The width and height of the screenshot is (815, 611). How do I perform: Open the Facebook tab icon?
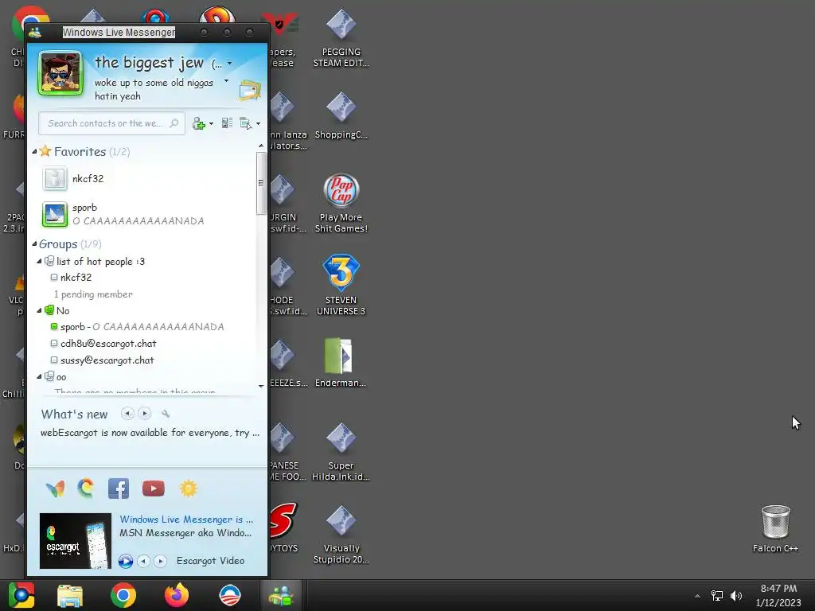tap(119, 489)
